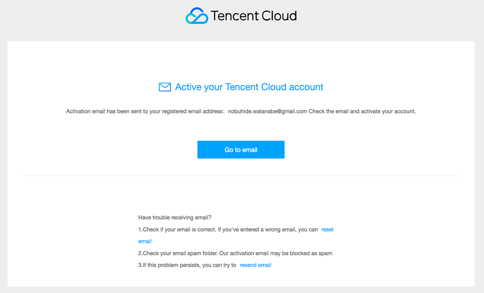
Task: Click the resend email link
Action: click(255, 265)
